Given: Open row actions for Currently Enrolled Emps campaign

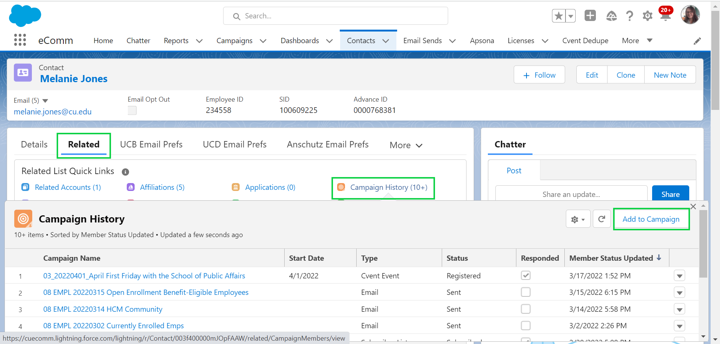Looking at the screenshot, I should [679, 326].
